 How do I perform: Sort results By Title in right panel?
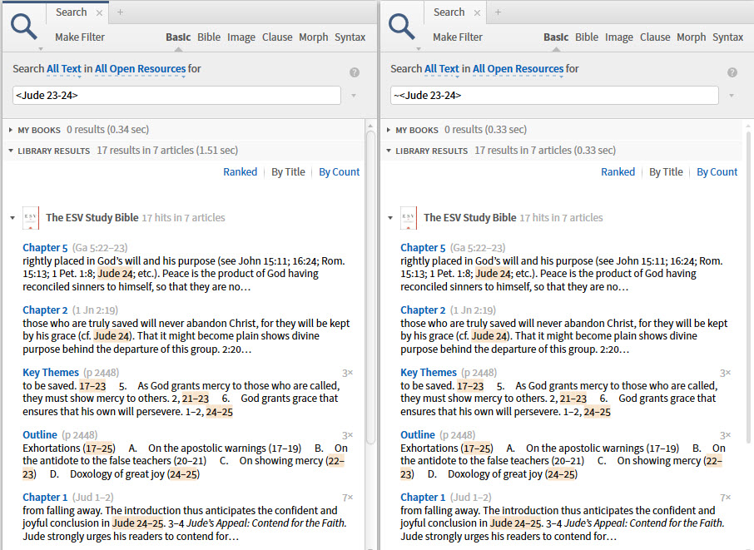[x=666, y=171]
